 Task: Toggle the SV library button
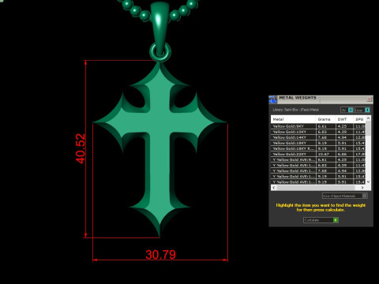click(347, 110)
